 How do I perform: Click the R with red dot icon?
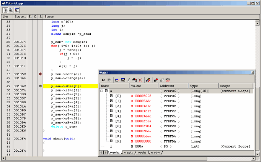coord(156,80)
